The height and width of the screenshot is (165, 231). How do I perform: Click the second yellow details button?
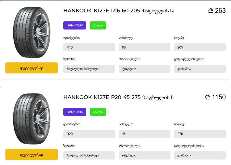coord(31,154)
